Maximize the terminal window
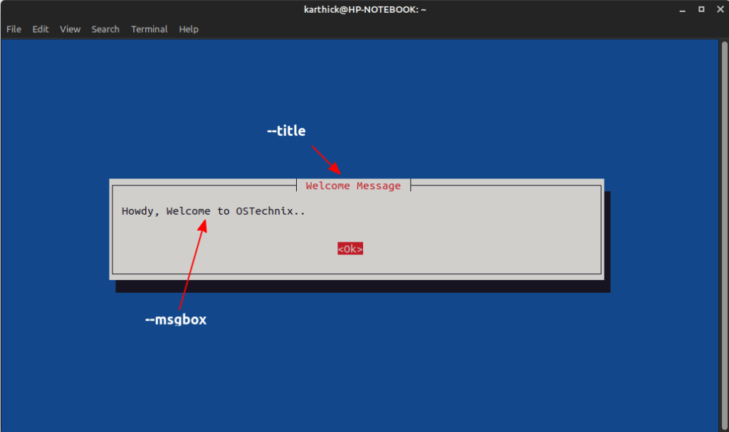Viewport: 729px width, 432px height. (x=701, y=9)
